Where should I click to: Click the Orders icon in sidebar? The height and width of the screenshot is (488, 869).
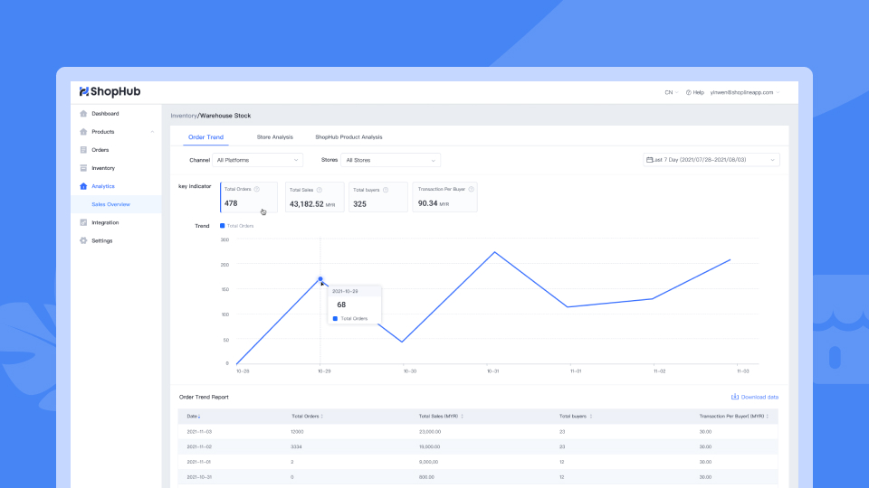pyautogui.click(x=83, y=150)
